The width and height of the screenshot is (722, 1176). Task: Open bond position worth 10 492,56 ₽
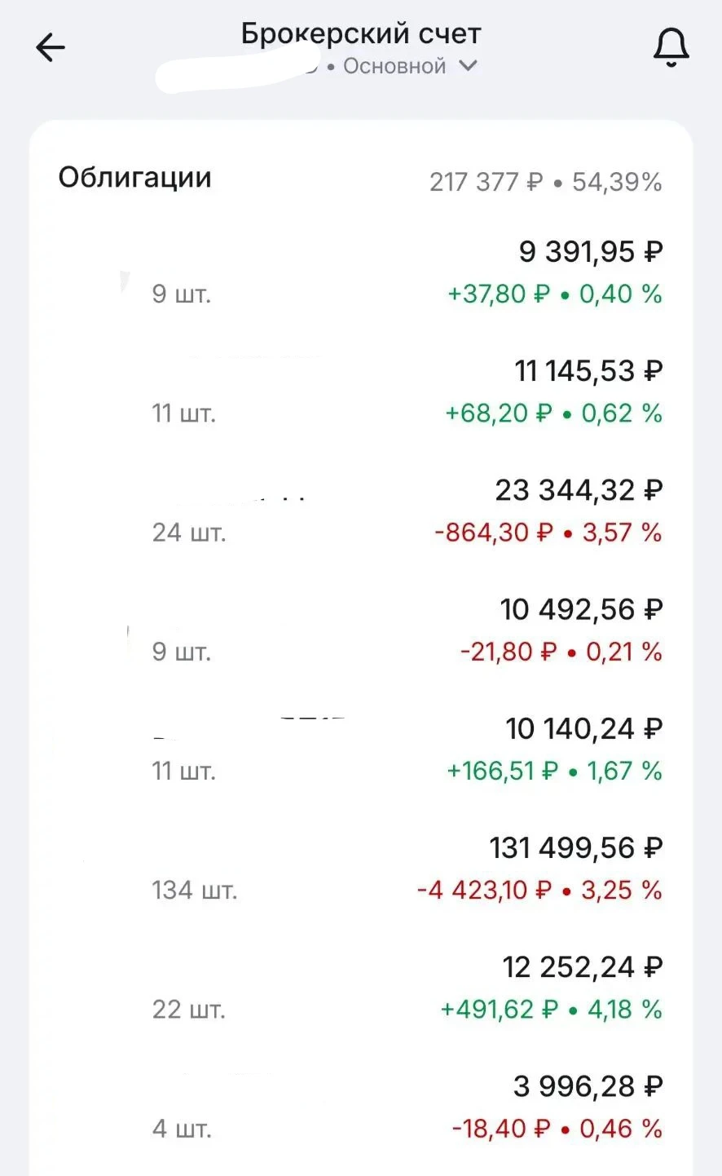click(361, 630)
